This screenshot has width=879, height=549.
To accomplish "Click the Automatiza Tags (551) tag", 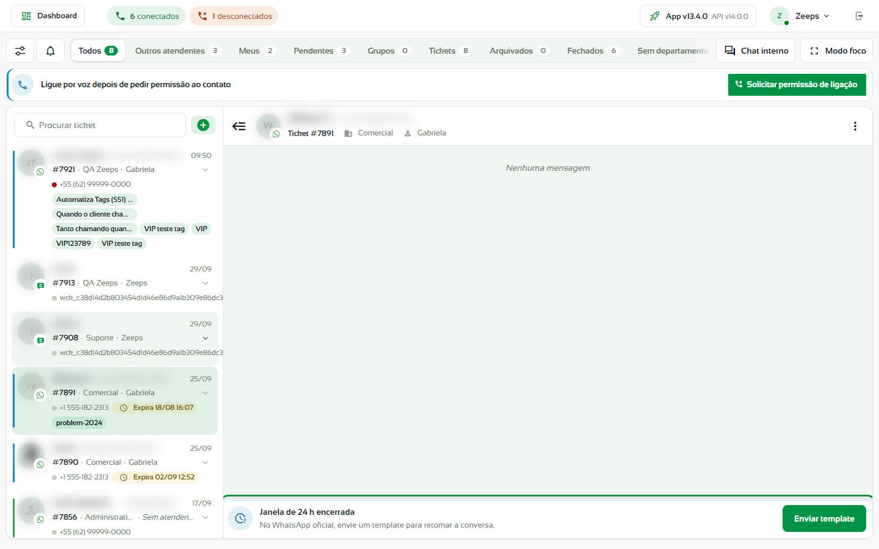I will [95, 199].
